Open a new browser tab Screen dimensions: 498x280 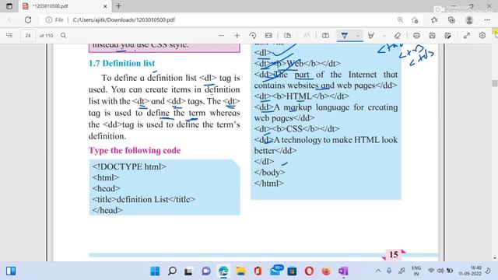click(118, 6)
